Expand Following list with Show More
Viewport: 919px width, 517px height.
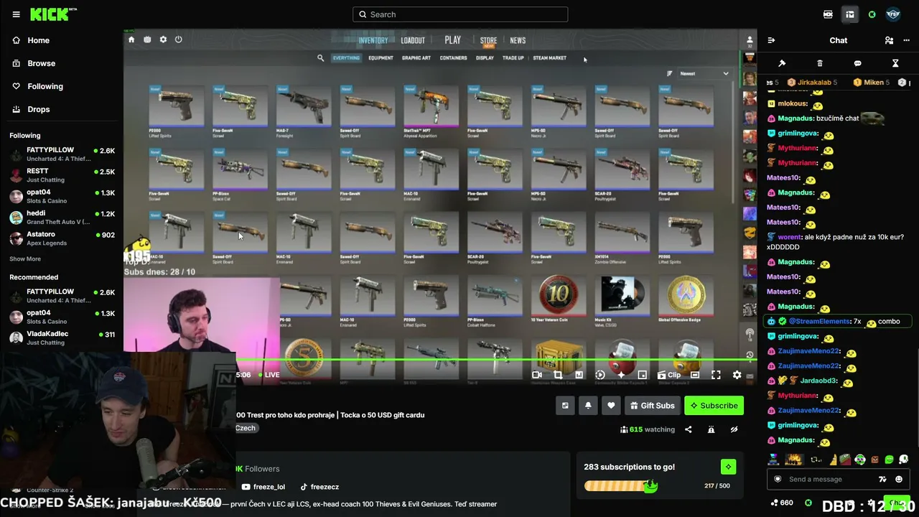[25, 258]
